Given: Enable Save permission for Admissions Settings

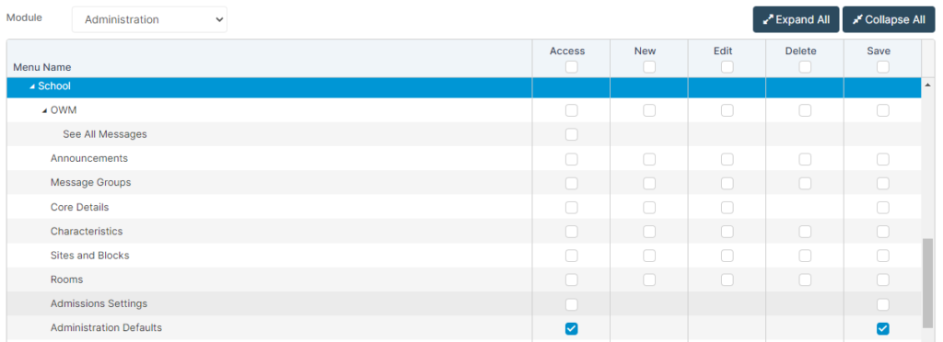Looking at the screenshot, I should [883, 304].
